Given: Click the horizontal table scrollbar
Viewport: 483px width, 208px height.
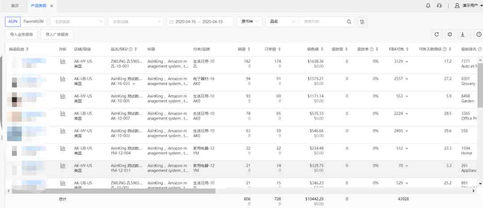Looking at the screenshot, I should [113, 191].
